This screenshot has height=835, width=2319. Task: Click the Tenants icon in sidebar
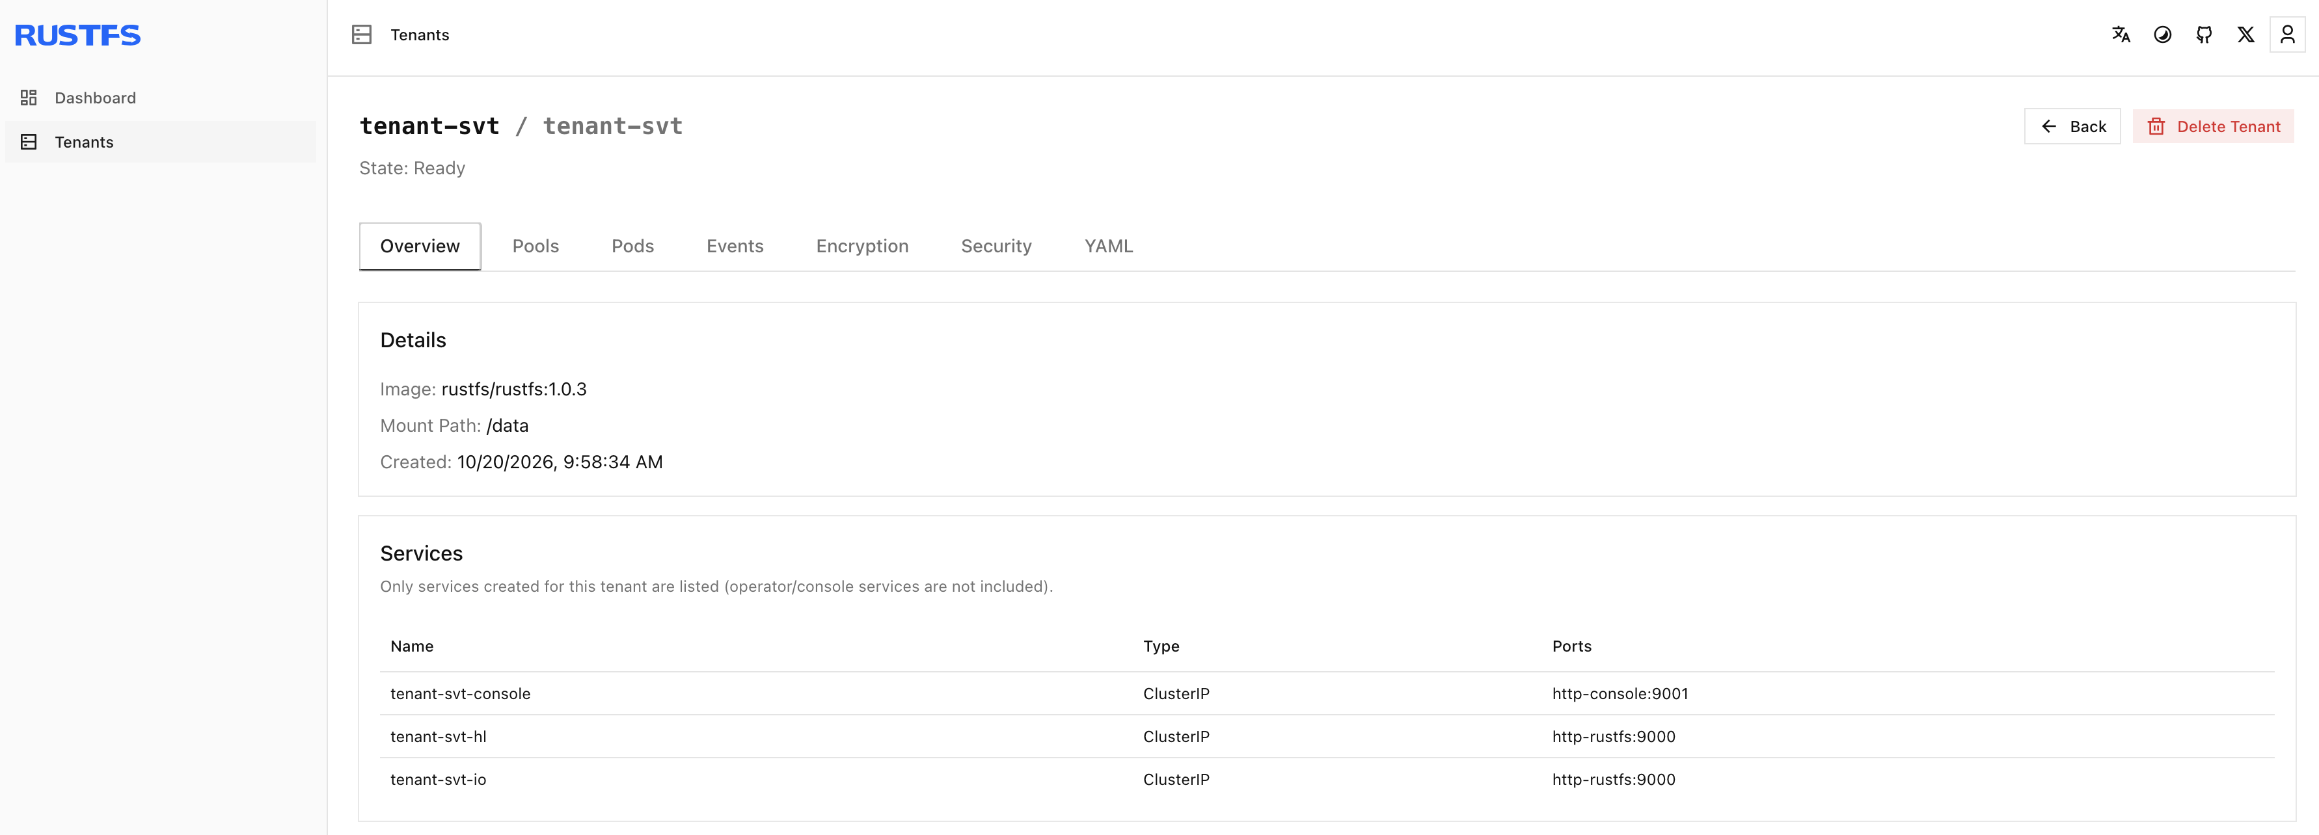click(29, 142)
